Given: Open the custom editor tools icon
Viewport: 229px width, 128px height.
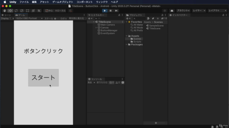Looking at the screenshot, I should [39, 11].
